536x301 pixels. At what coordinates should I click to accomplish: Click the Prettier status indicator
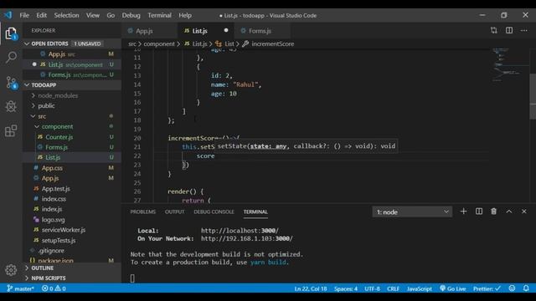tap(487, 288)
